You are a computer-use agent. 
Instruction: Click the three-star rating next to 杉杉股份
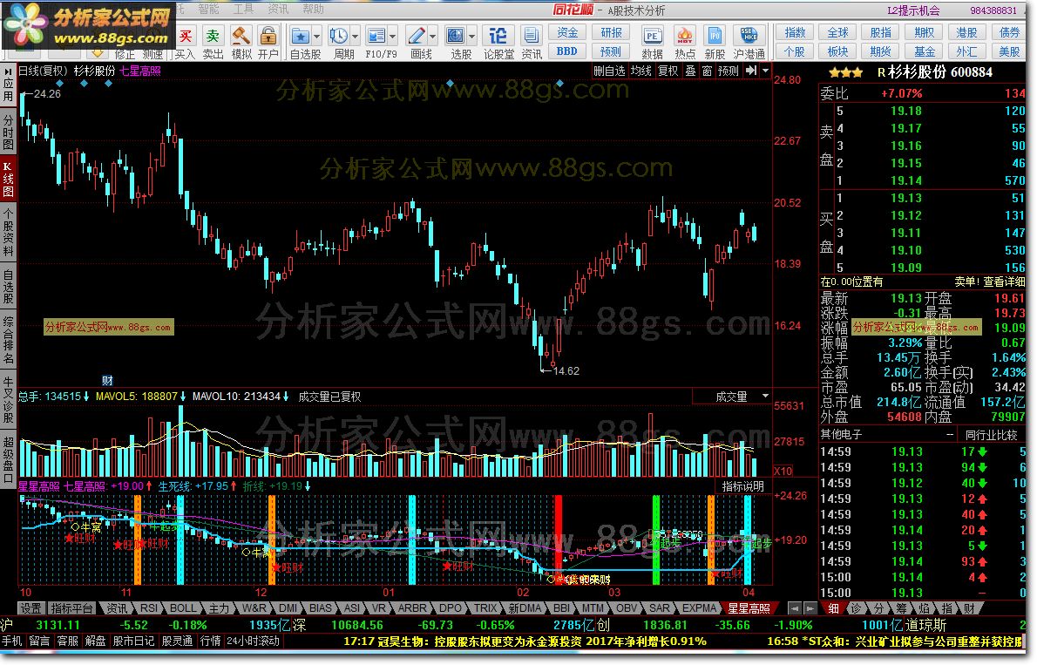845,72
